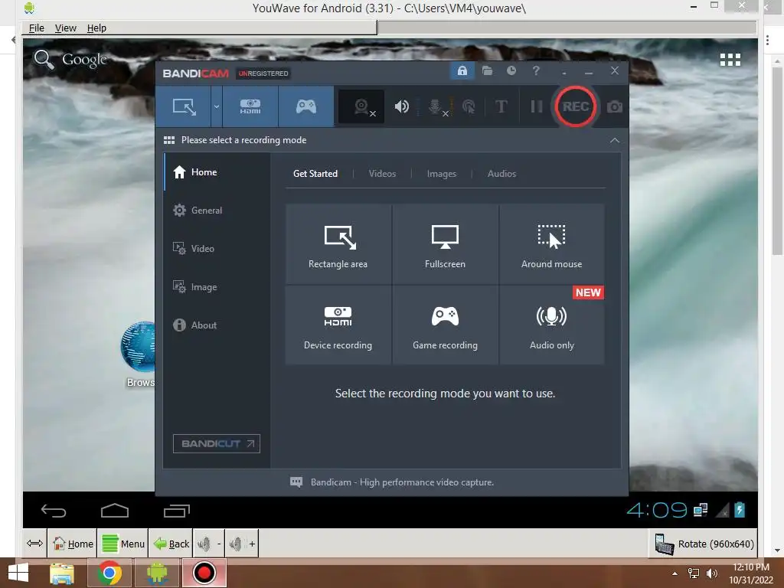Open the View menu in YouWave

(66, 28)
